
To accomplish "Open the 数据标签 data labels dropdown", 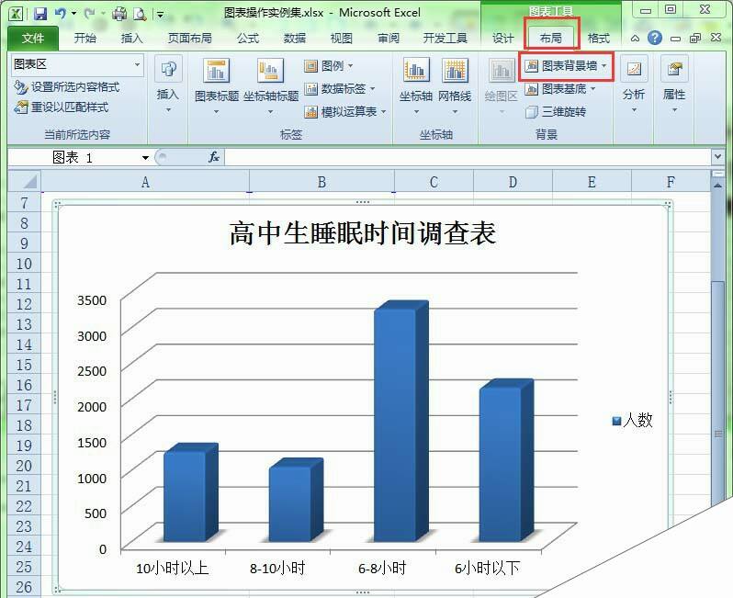I will point(339,88).
